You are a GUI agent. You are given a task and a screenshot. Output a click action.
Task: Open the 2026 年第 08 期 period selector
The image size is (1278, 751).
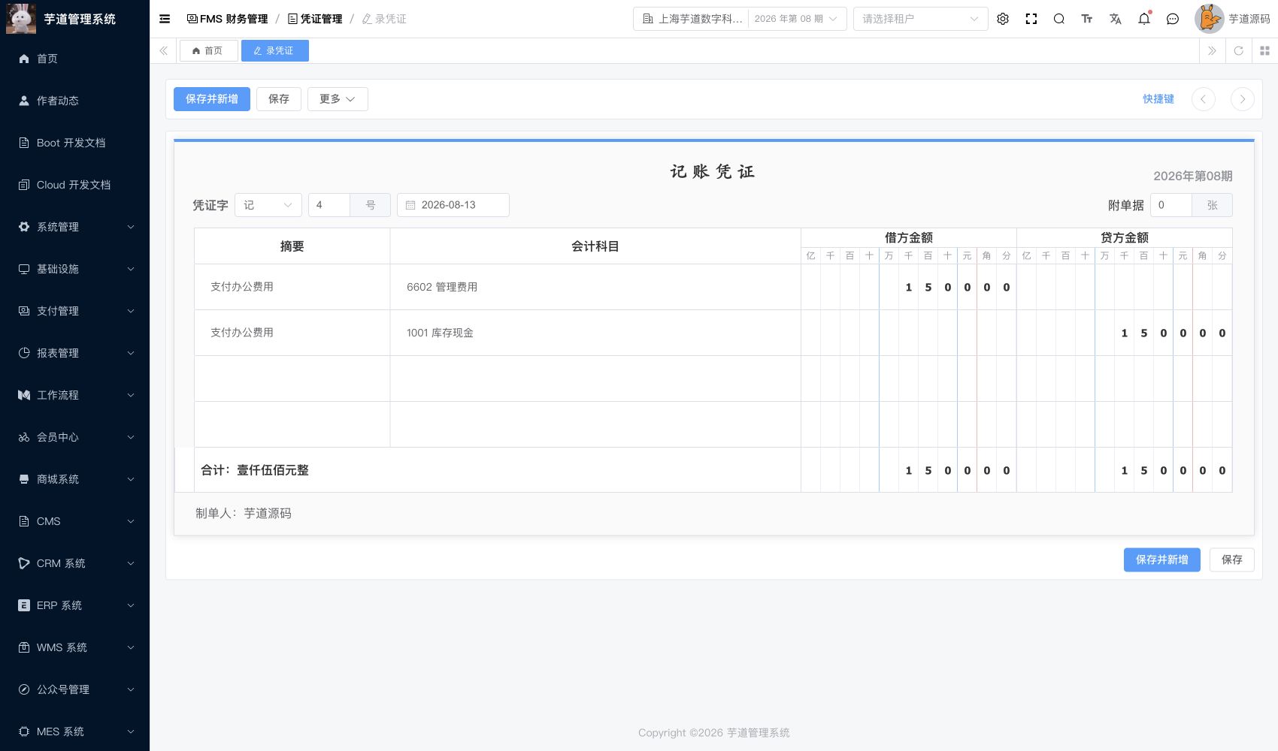[797, 19]
